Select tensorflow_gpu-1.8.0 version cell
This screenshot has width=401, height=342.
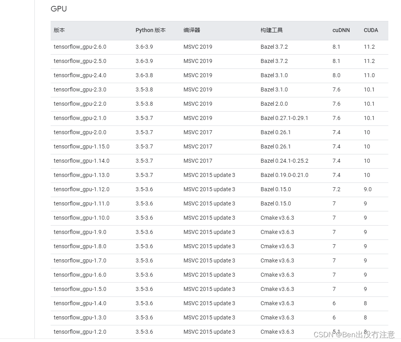pyautogui.click(x=80, y=247)
